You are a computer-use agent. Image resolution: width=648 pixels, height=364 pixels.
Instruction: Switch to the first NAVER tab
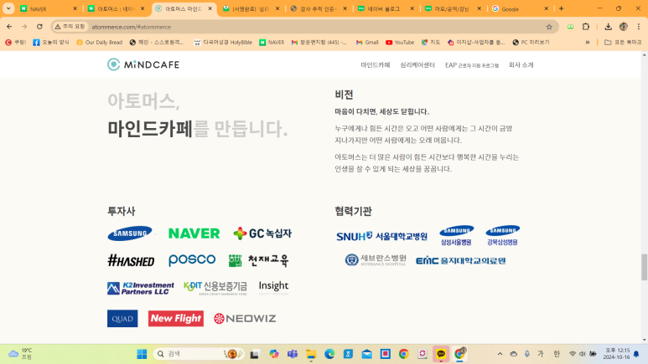49,8
